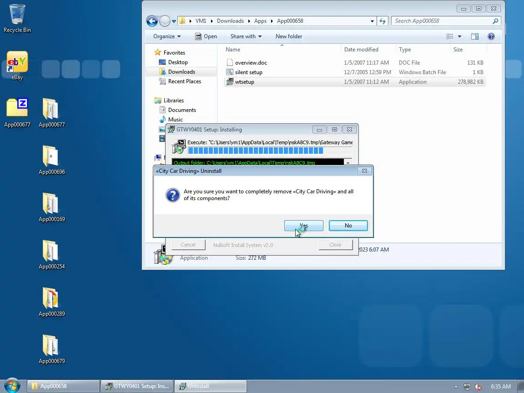Go back using Explorer's Back arrow
Viewport: 524px width, 393px height.
(x=152, y=21)
